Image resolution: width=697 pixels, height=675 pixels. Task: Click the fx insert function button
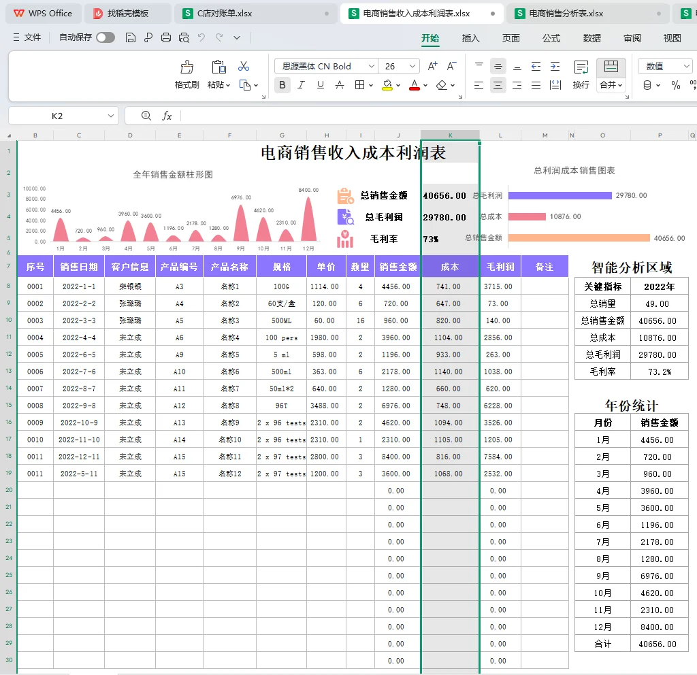168,116
